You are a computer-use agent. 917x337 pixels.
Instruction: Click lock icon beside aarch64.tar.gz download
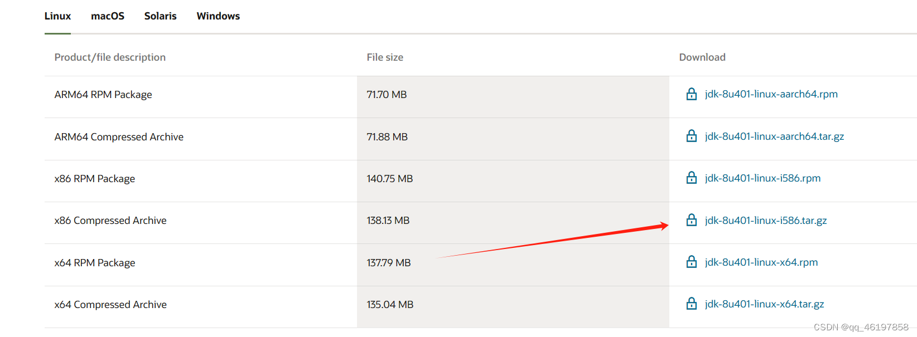[691, 136]
